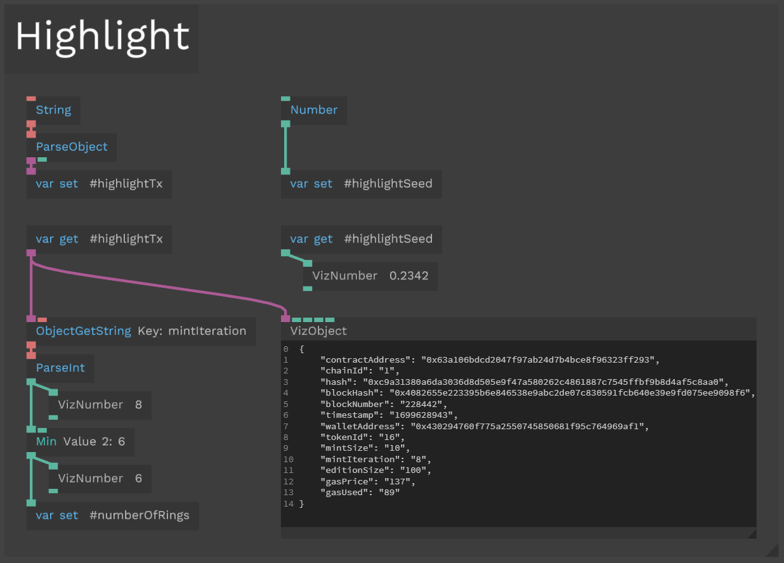Click the teal output port under ParseInt
This screenshot has height=563, width=784.
pos(31,382)
